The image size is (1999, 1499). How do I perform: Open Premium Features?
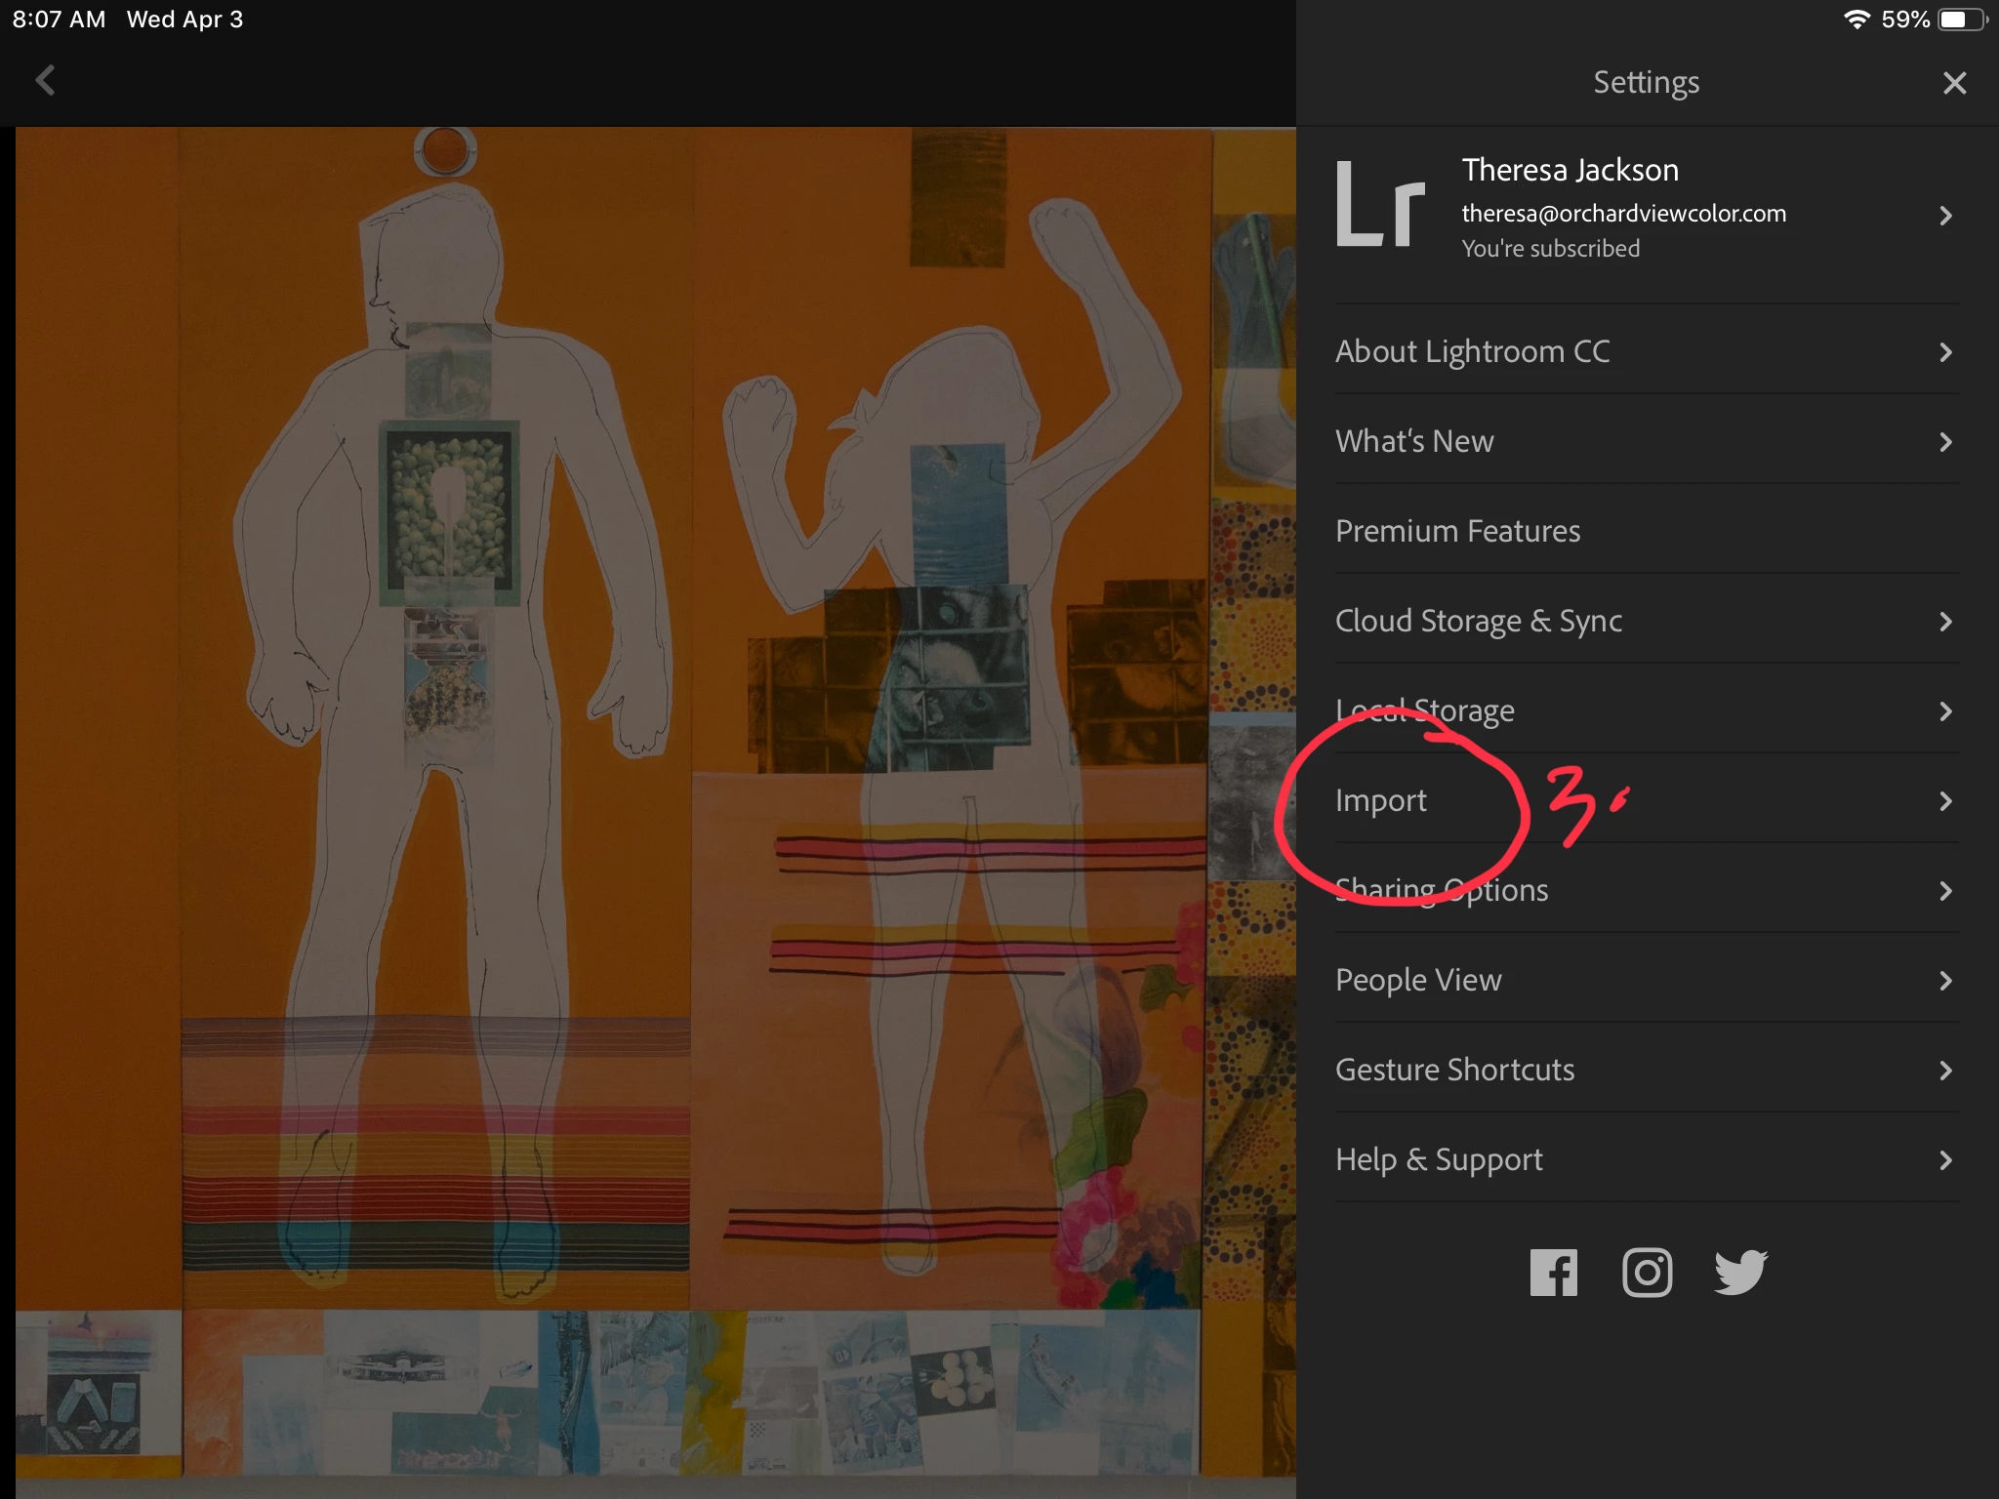tap(1457, 531)
